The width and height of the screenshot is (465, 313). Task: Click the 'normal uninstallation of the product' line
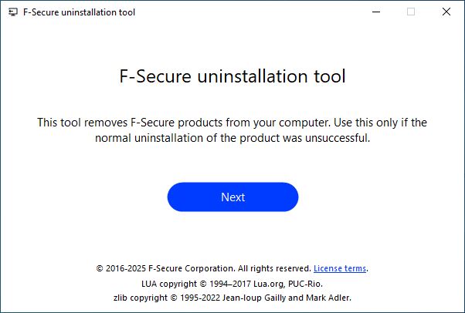pyautogui.click(x=232, y=138)
